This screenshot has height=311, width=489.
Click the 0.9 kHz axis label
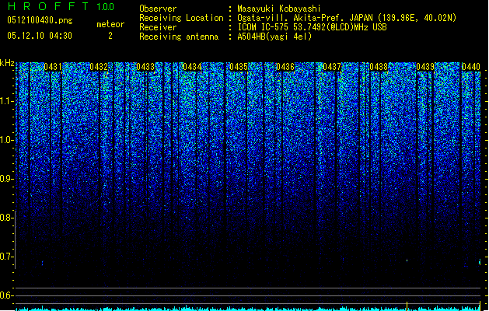[7, 179]
